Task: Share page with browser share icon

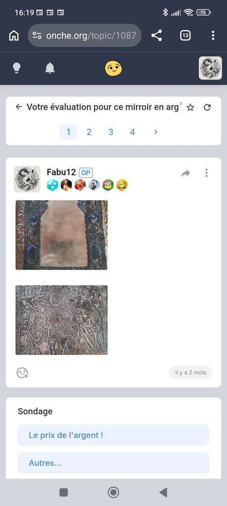Action: pos(157,36)
